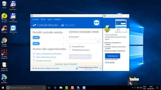This screenshot has width=161, height=90.
Task: Launch Microsoft Edge from the taskbar
Action: (x=55, y=88)
